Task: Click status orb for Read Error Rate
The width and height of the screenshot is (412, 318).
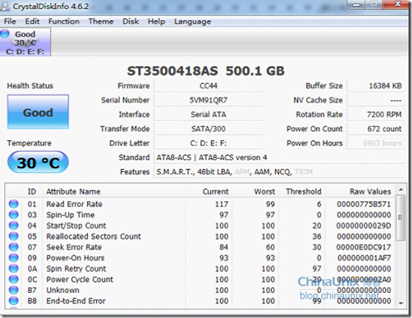Action: [x=13, y=204]
